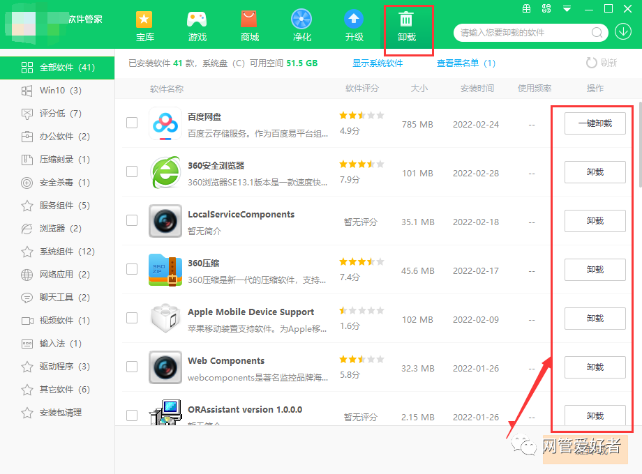Check the 360安全浏览器 checkbox

coord(132,171)
